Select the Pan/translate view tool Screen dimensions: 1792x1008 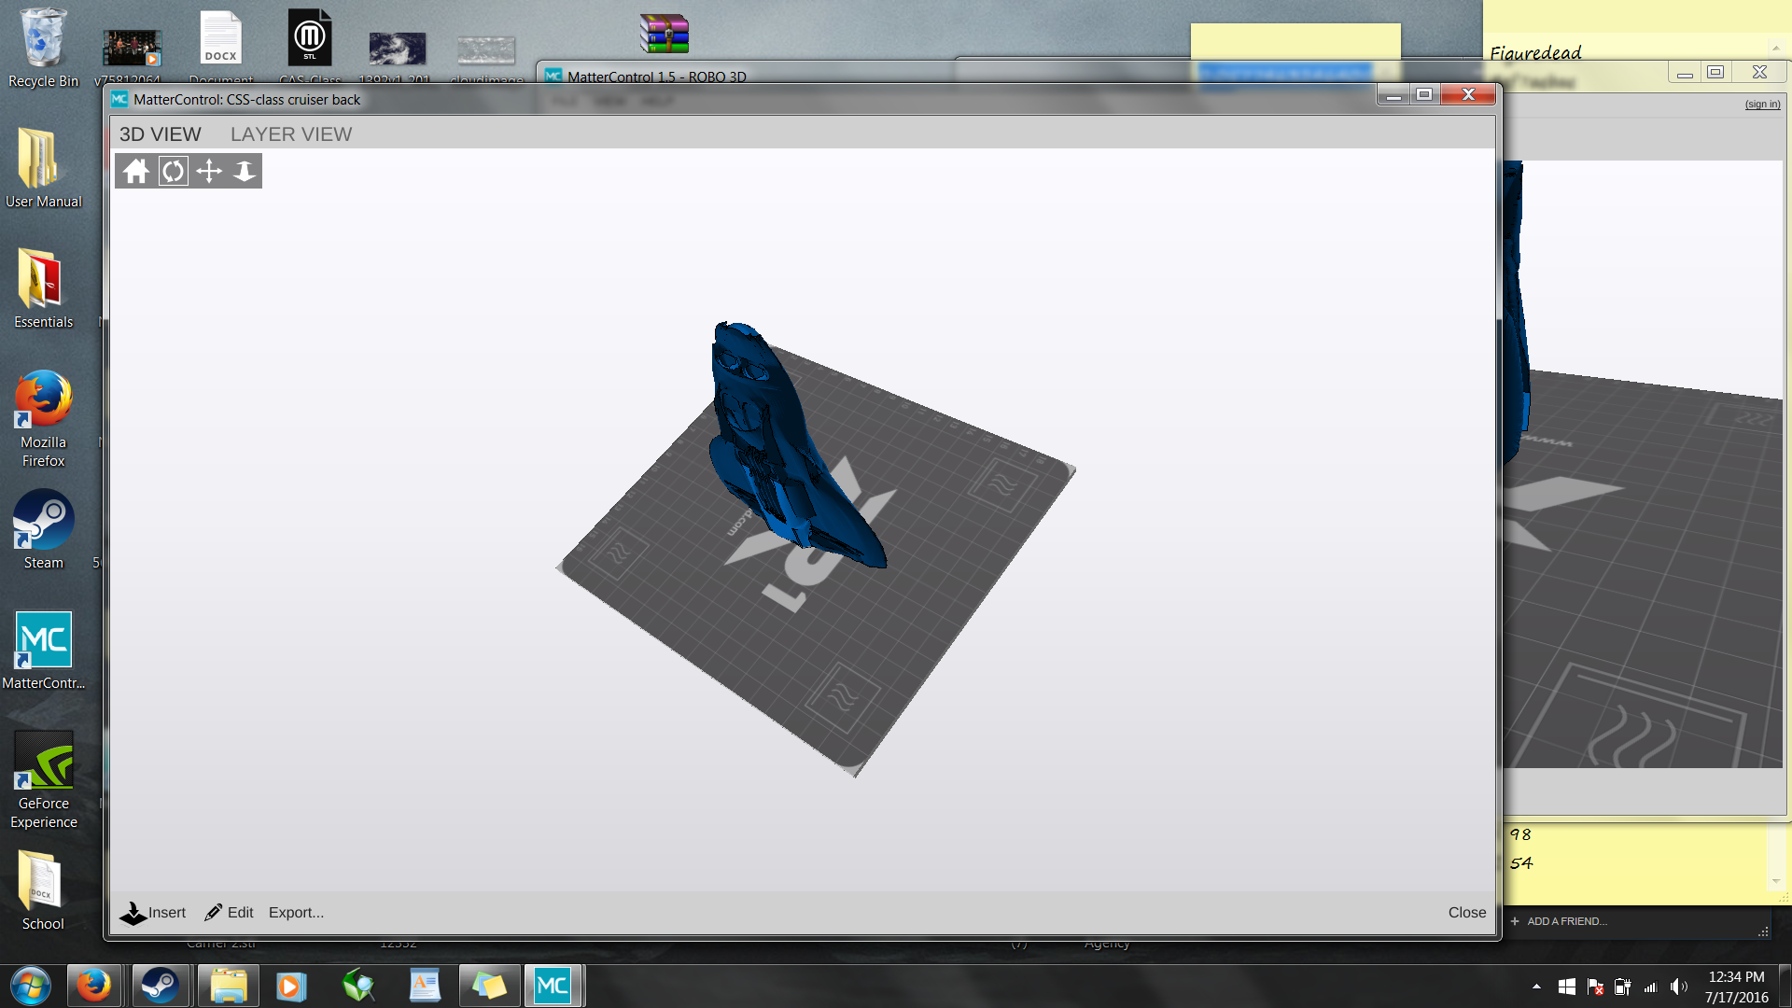point(209,171)
